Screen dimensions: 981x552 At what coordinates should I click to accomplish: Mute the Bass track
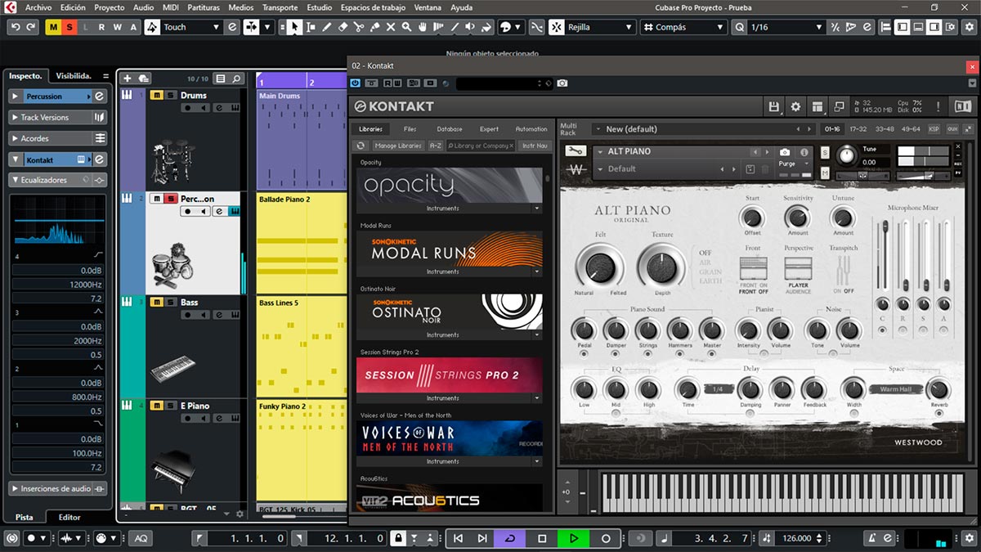pos(157,302)
